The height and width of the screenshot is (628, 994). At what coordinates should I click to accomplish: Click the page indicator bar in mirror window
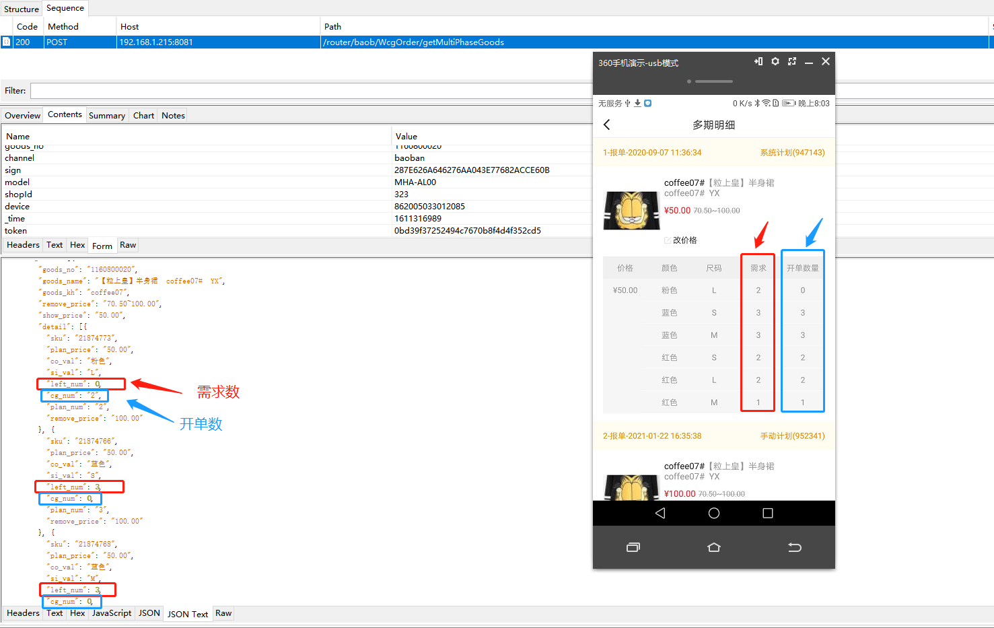coord(713,81)
